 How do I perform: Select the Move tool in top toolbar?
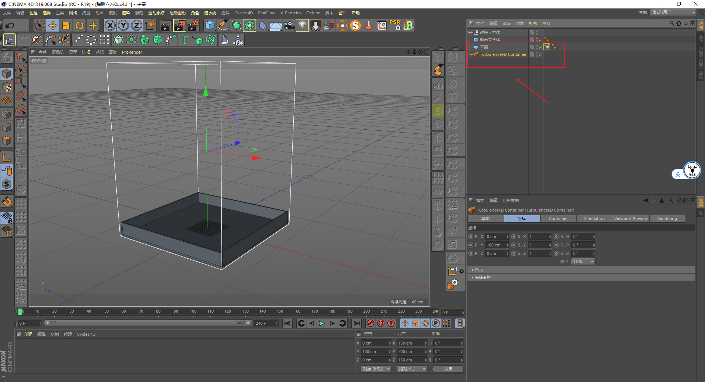point(53,25)
